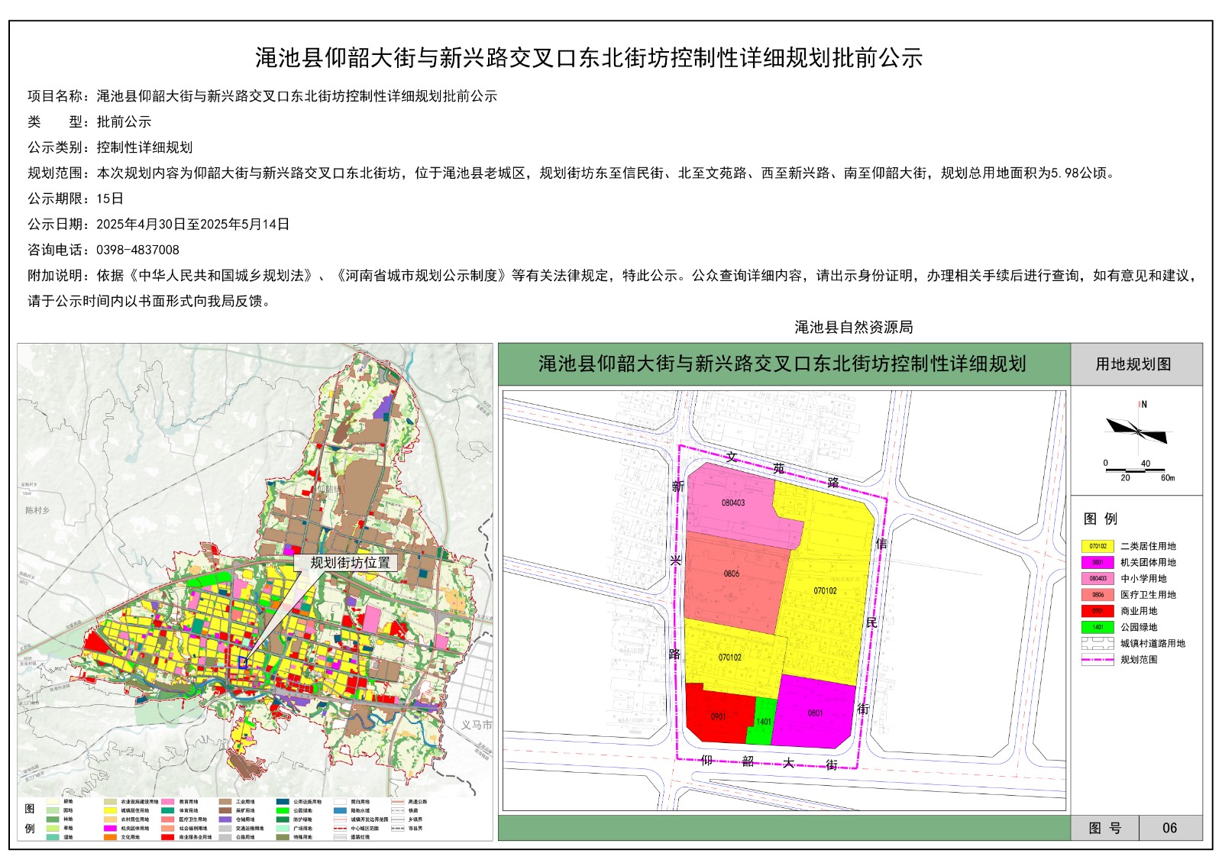1222x863 pixels.
Task: Click the 文化用地 swatch in overview legend
Action: (110, 837)
